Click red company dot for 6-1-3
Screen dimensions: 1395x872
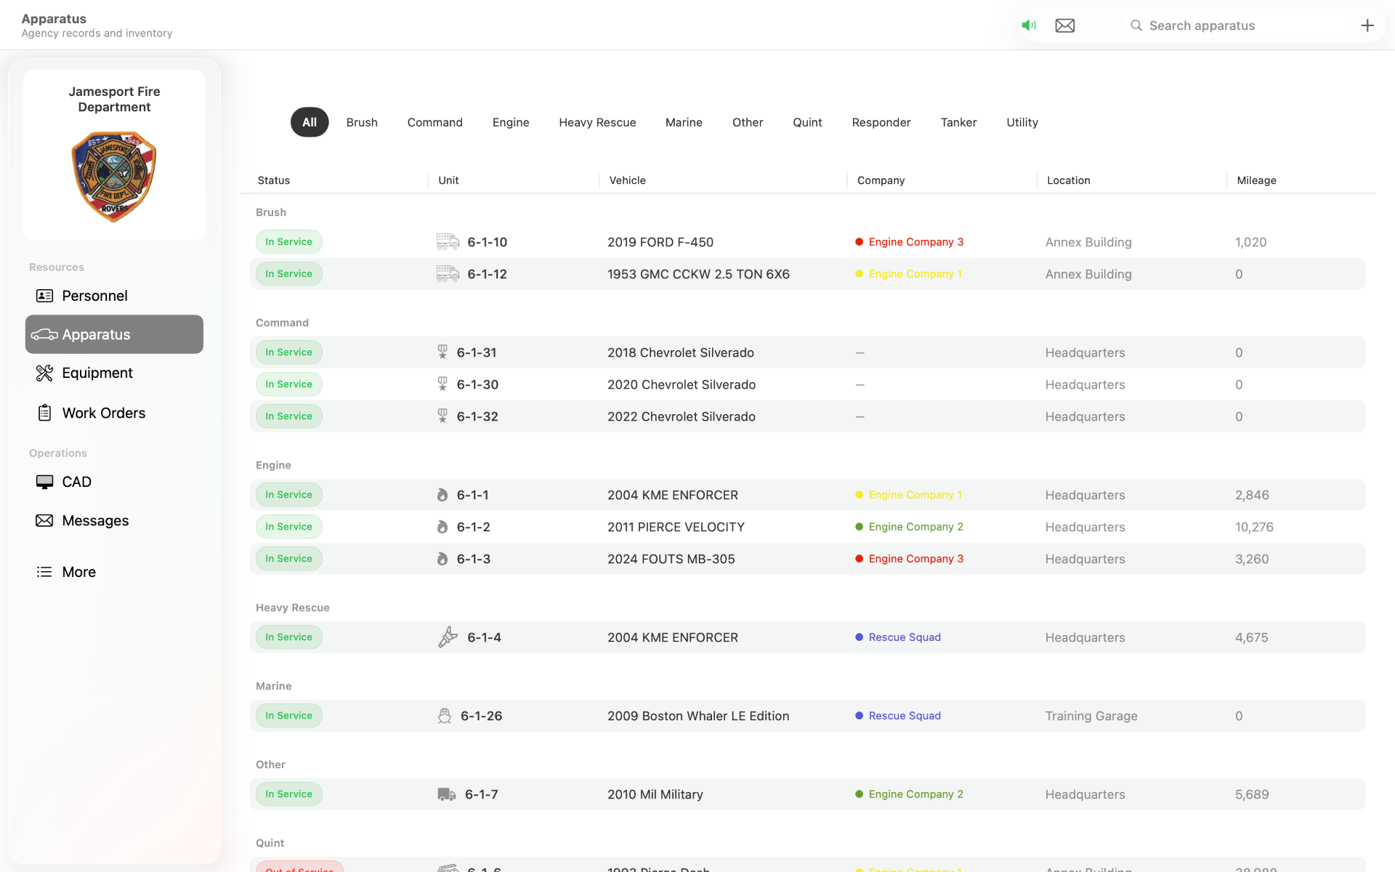point(859,558)
